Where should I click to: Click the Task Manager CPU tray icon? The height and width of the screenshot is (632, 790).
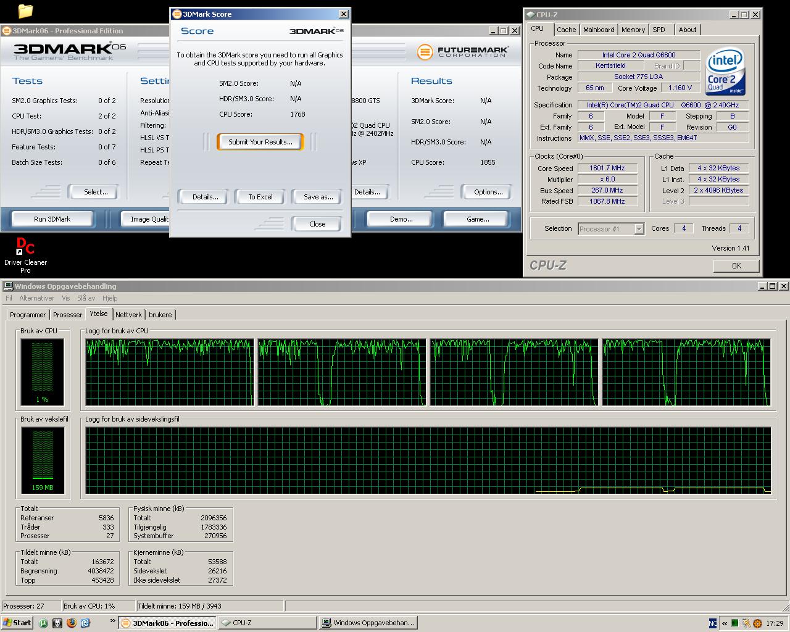pos(734,623)
